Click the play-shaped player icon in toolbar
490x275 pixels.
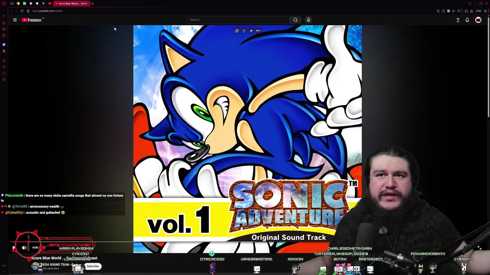click(454, 11)
